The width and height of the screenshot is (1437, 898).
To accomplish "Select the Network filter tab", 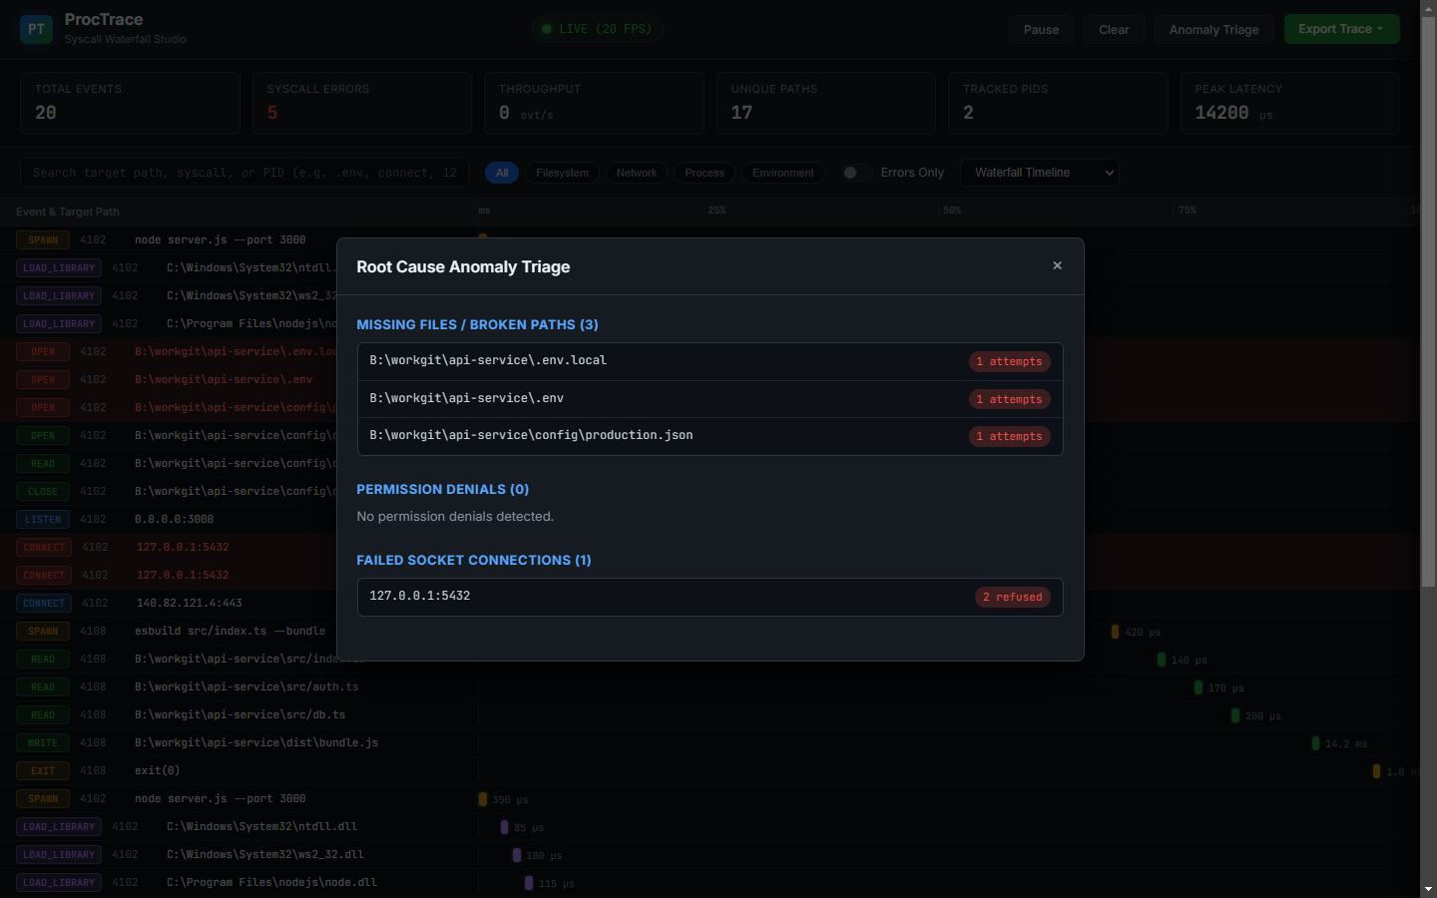I will coord(637,173).
